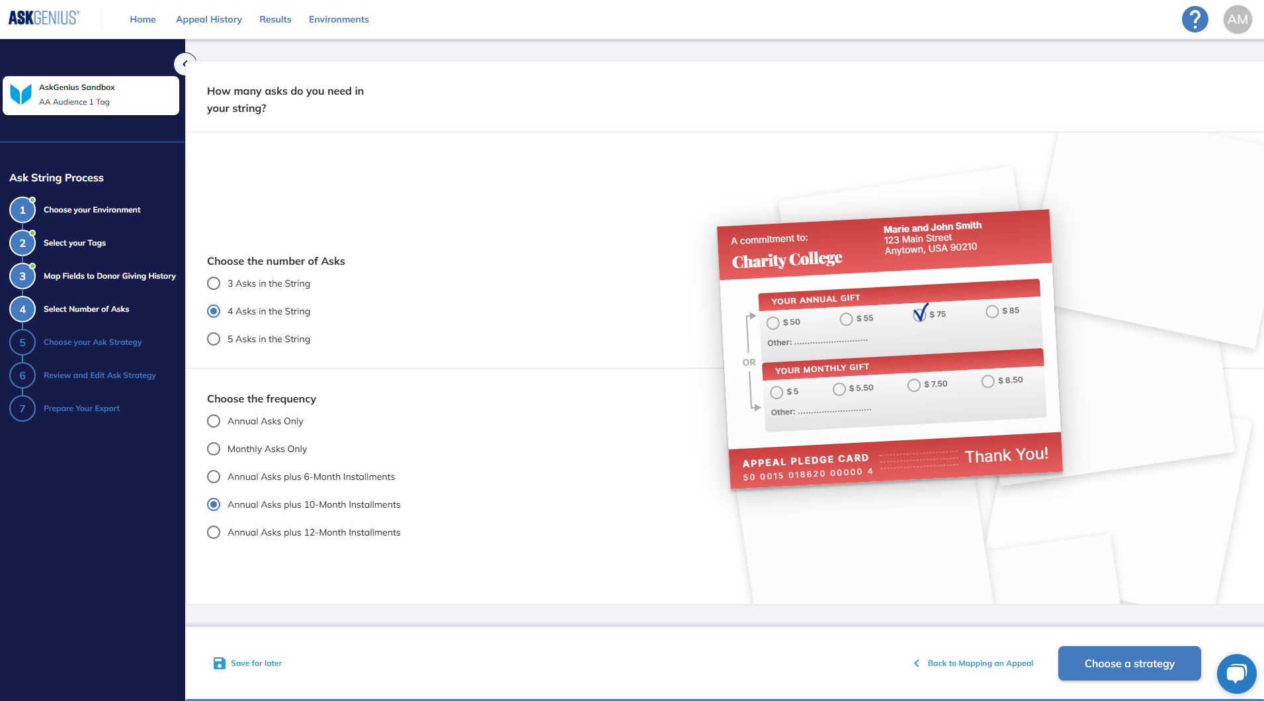Image resolution: width=1264 pixels, height=701 pixels.
Task: Click the AskGenius logo
Action: tap(44, 19)
